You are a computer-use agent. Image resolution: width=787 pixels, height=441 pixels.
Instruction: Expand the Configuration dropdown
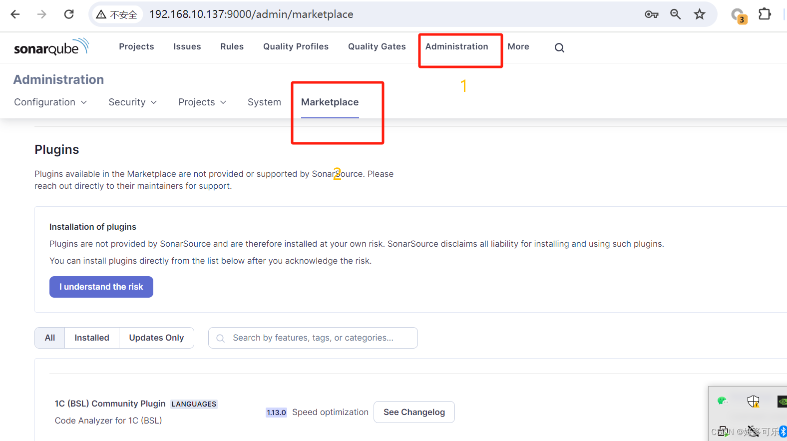[50, 102]
